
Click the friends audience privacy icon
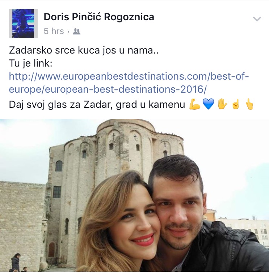pyautogui.click(x=76, y=31)
